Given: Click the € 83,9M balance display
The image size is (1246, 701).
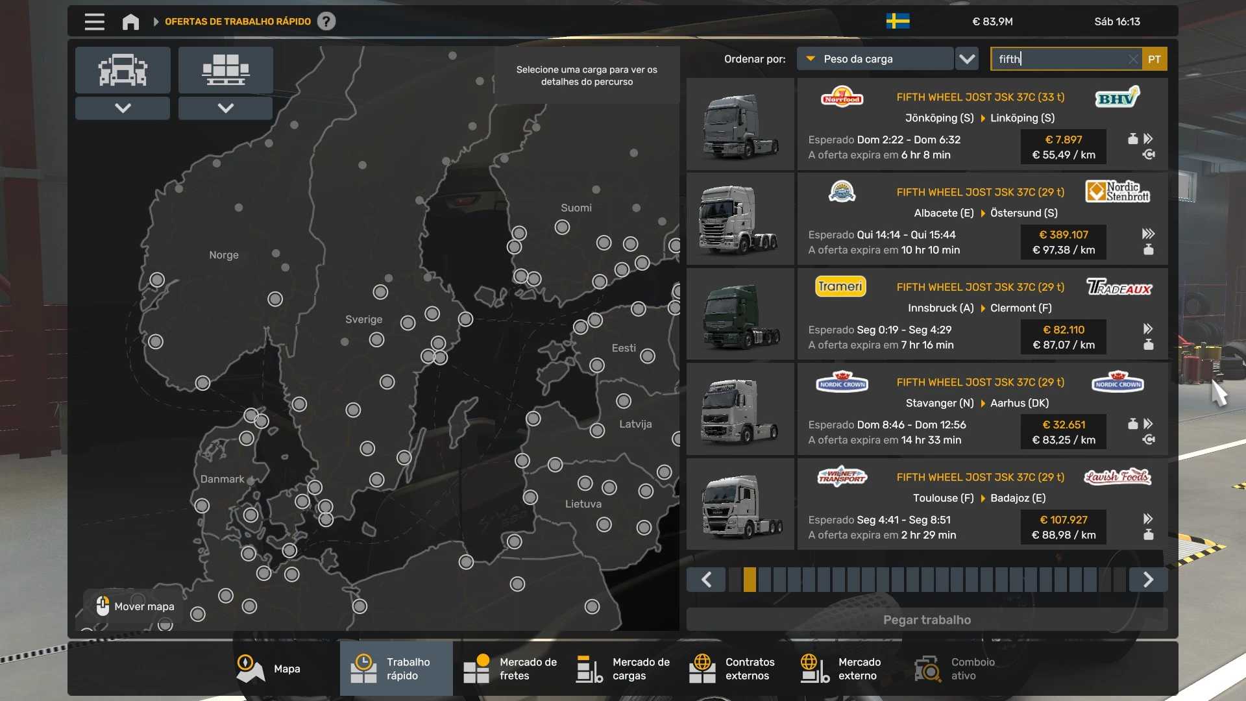Looking at the screenshot, I should 992,21.
